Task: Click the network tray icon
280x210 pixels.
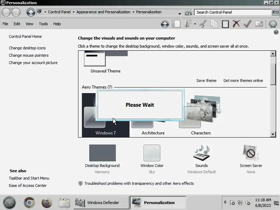Action: pyautogui.click(x=240, y=203)
